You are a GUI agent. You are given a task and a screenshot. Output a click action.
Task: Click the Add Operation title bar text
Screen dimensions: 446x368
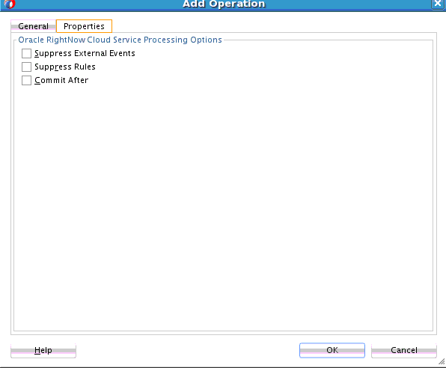pos(224,4)
